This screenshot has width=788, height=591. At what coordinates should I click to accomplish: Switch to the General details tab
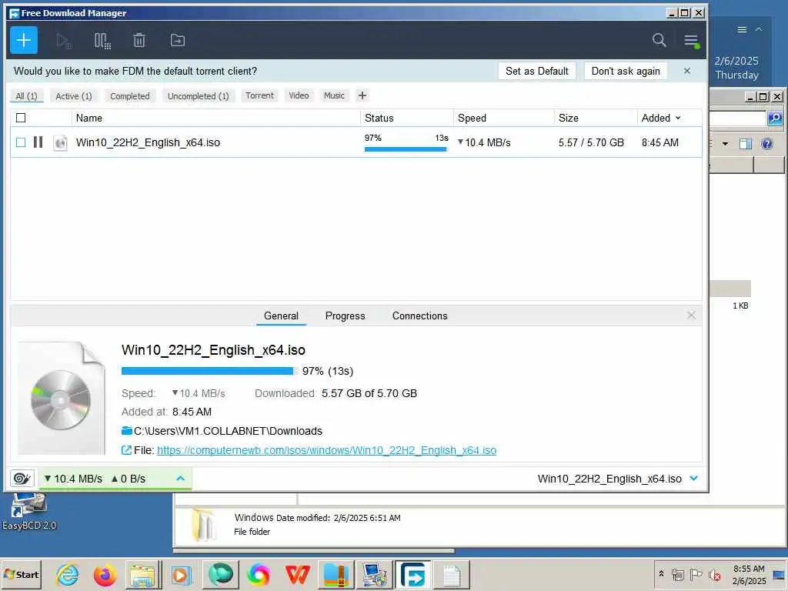[281, 316]
